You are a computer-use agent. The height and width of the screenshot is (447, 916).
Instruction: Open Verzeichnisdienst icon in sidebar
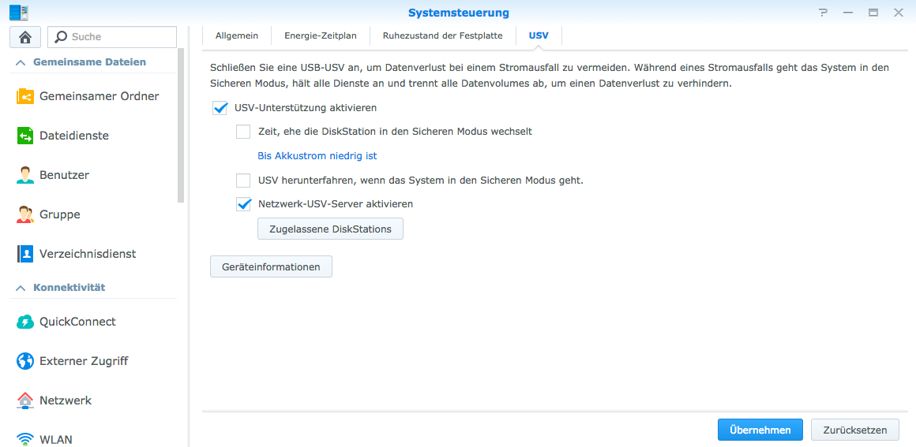(x=25, y=254)
